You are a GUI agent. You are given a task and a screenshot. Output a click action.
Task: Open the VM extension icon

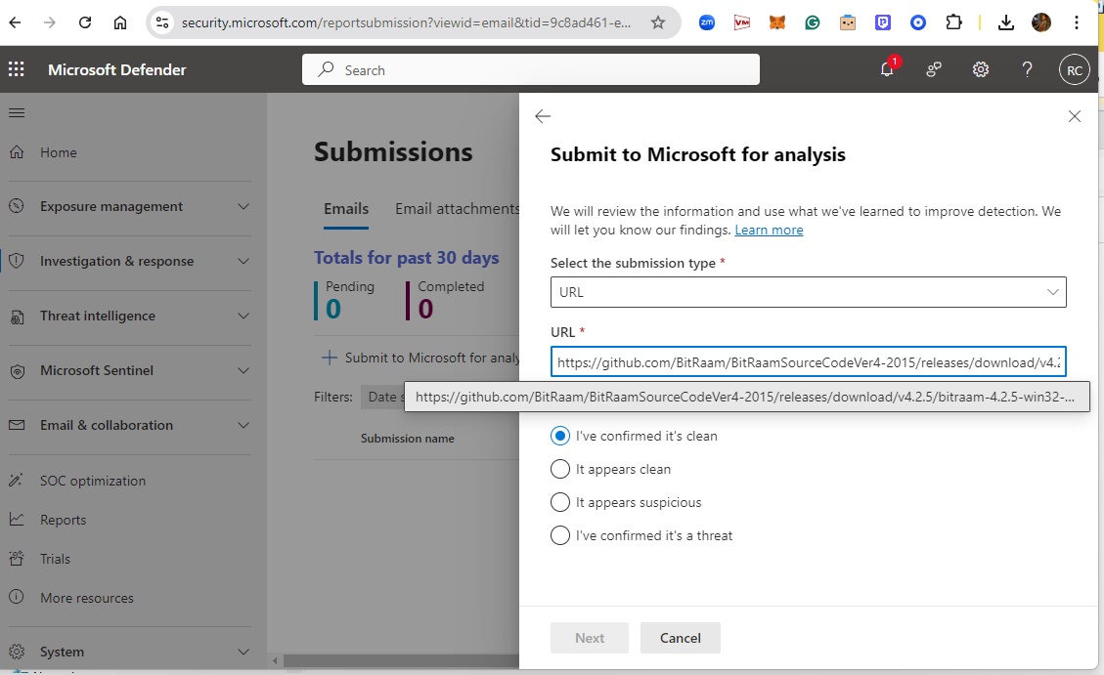pyautogui.click(x=741, y=22)
